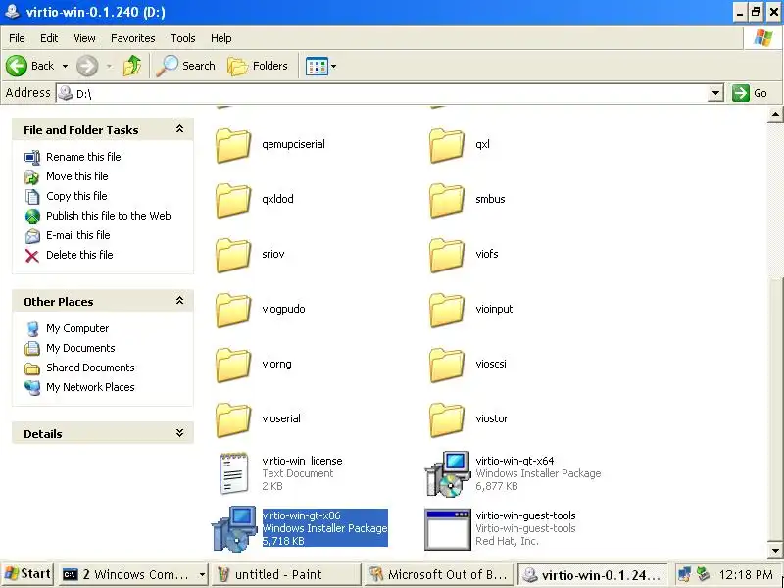
Task: Select the smbus folder icon
Action: click(x=447, y=200)
